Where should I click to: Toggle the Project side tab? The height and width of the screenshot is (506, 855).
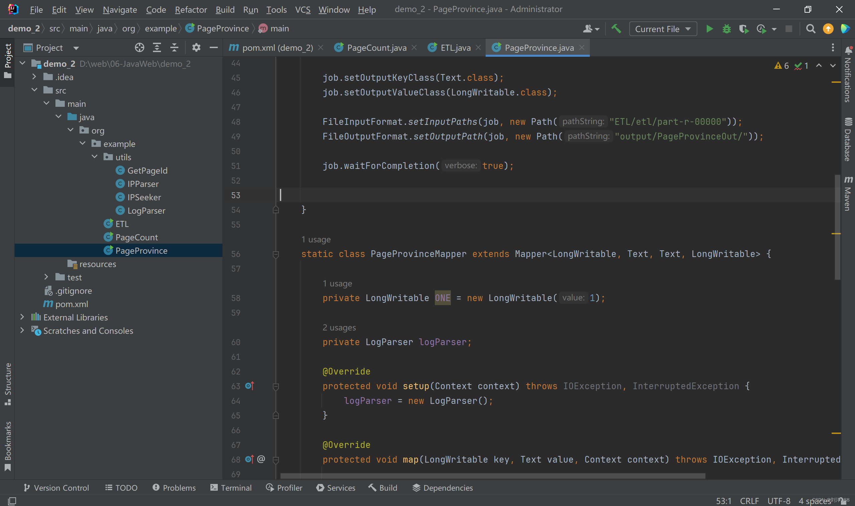click(7, 61)
